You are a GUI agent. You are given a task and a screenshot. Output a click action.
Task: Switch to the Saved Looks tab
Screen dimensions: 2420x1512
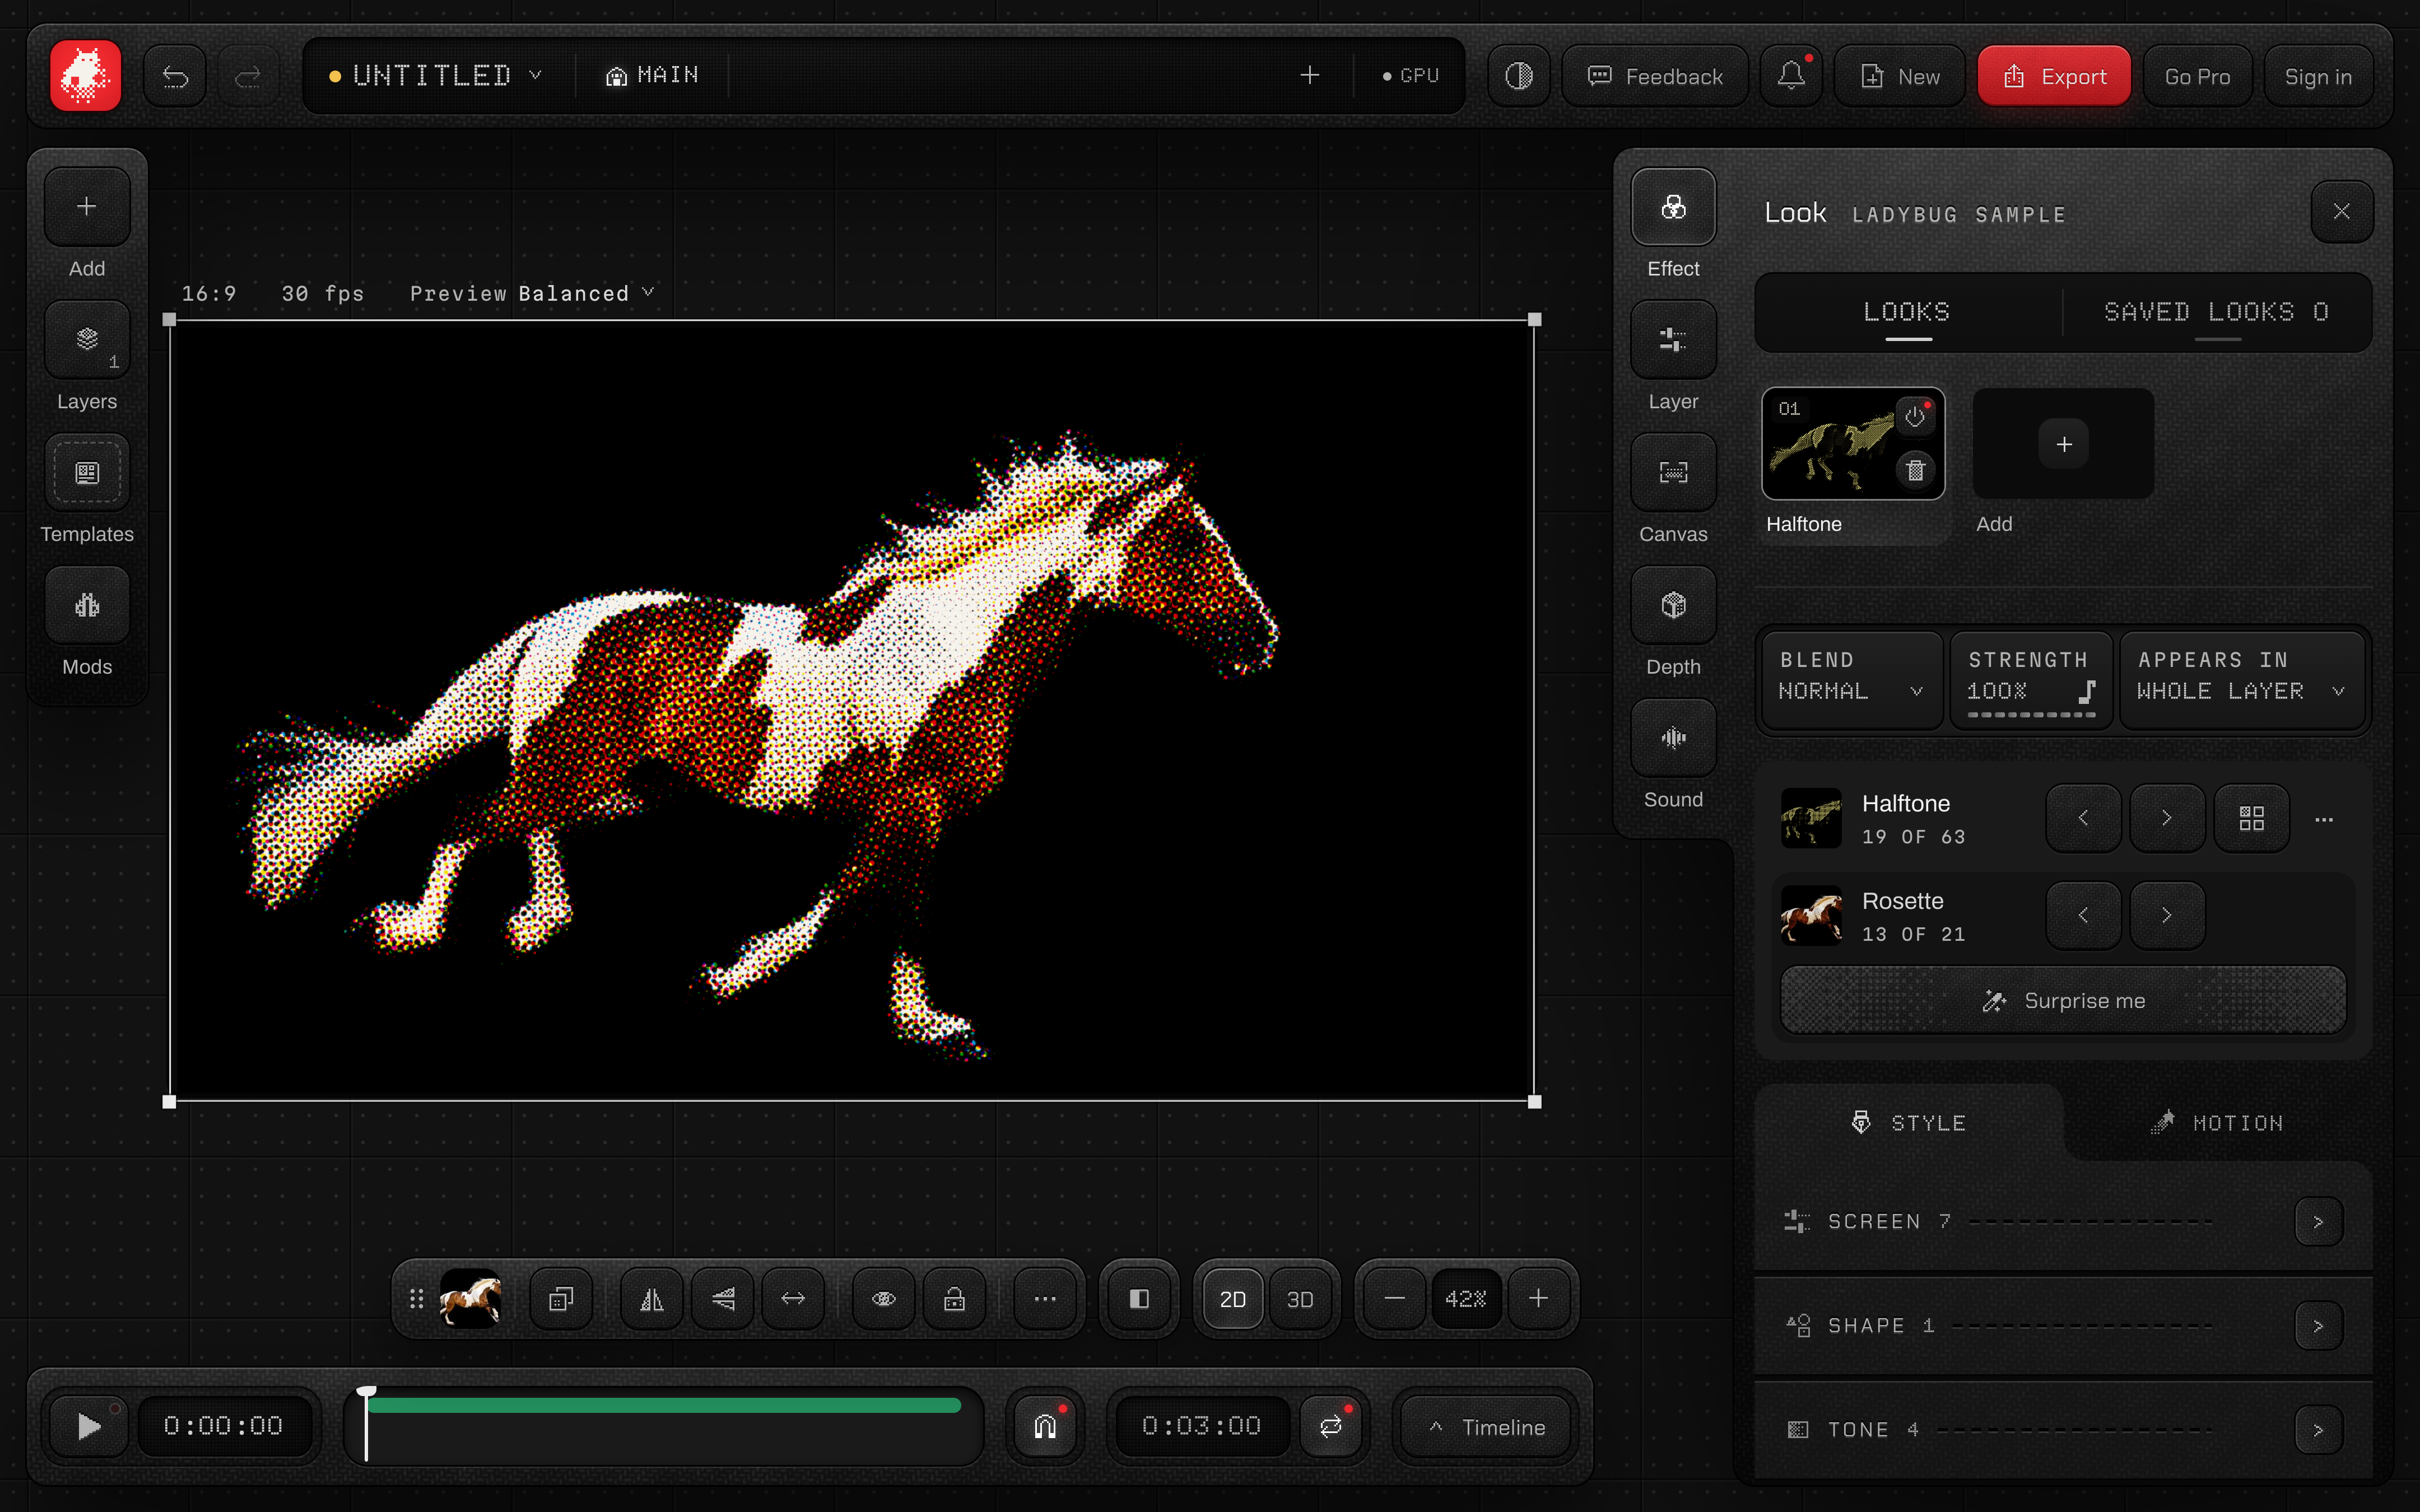point(2217,312)
